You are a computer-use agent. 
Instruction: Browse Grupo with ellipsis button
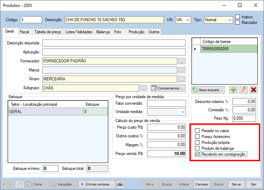(181, 79)
